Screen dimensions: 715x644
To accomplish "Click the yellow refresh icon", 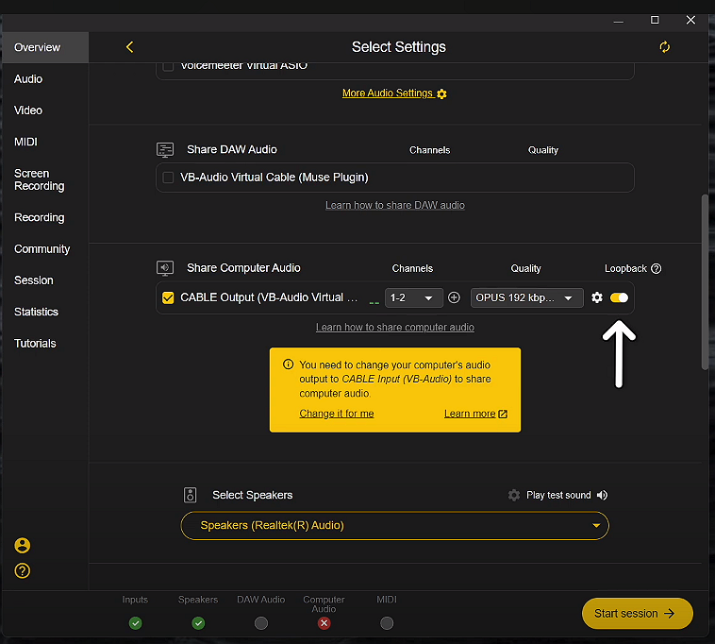I will click(x=664, y=47).
